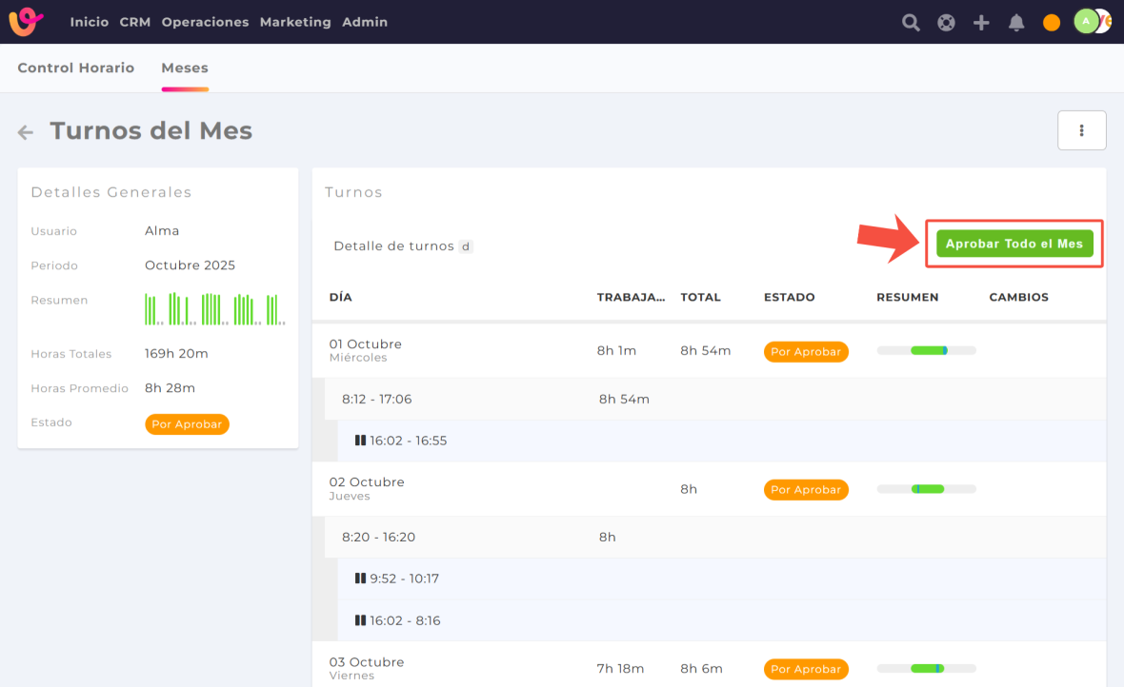Open the Operaciones menu

tap(205, 22)
